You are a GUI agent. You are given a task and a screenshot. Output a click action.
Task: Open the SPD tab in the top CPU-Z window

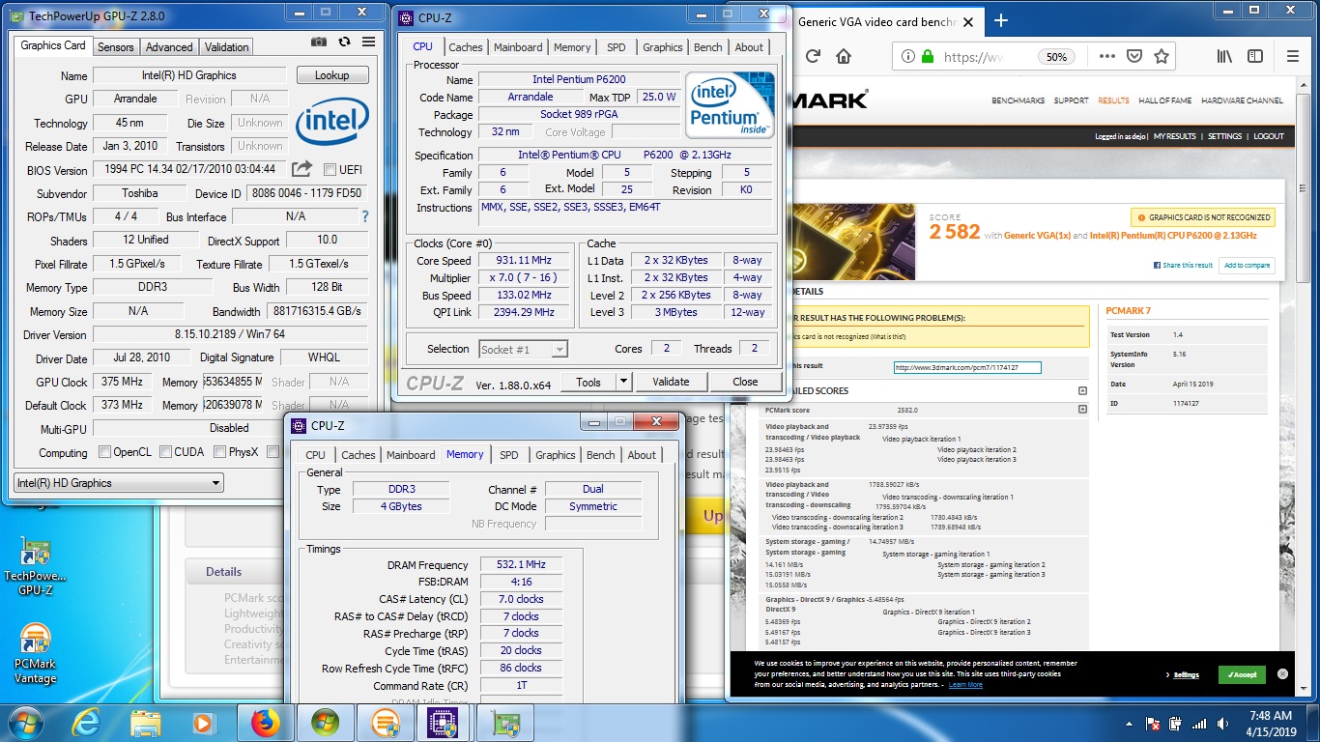[x=616, y=46]
